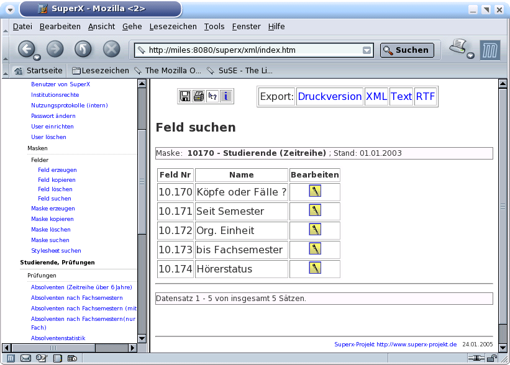Click edit icon for Hörerstatus row
Screen dimensions: 510x365
pos(315,268)
